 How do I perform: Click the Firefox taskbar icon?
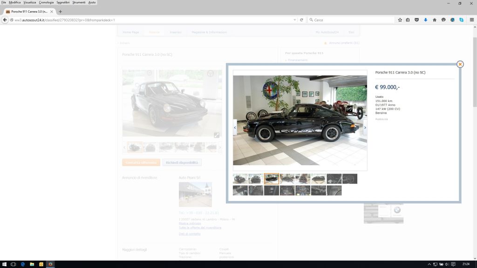(50, 264)
